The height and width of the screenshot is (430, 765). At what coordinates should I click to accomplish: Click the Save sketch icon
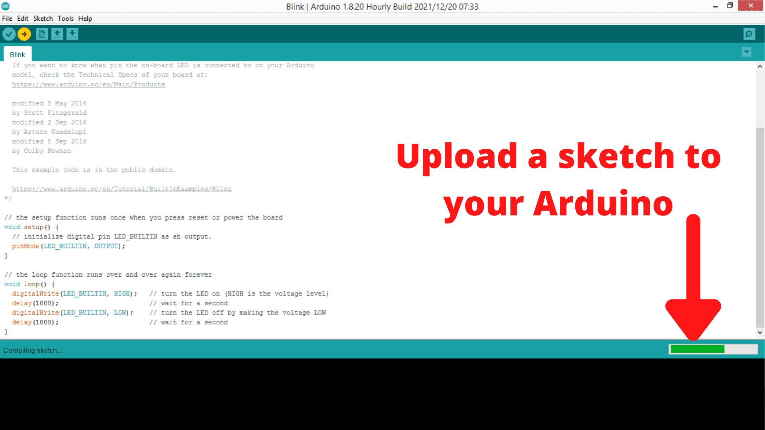point(72,34)
